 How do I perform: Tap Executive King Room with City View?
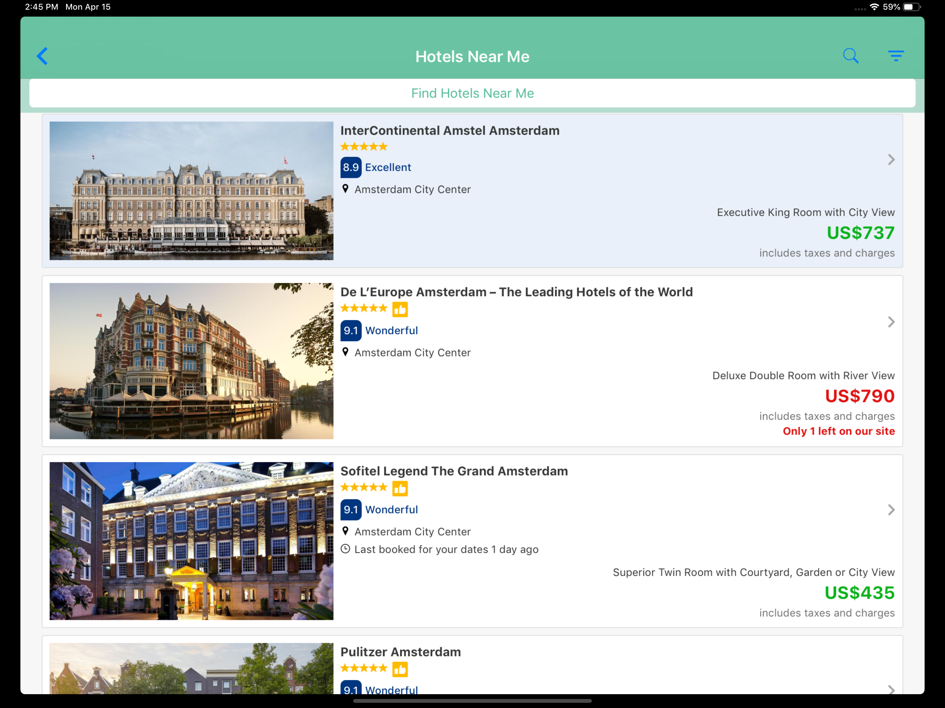[x=806, y=212]
